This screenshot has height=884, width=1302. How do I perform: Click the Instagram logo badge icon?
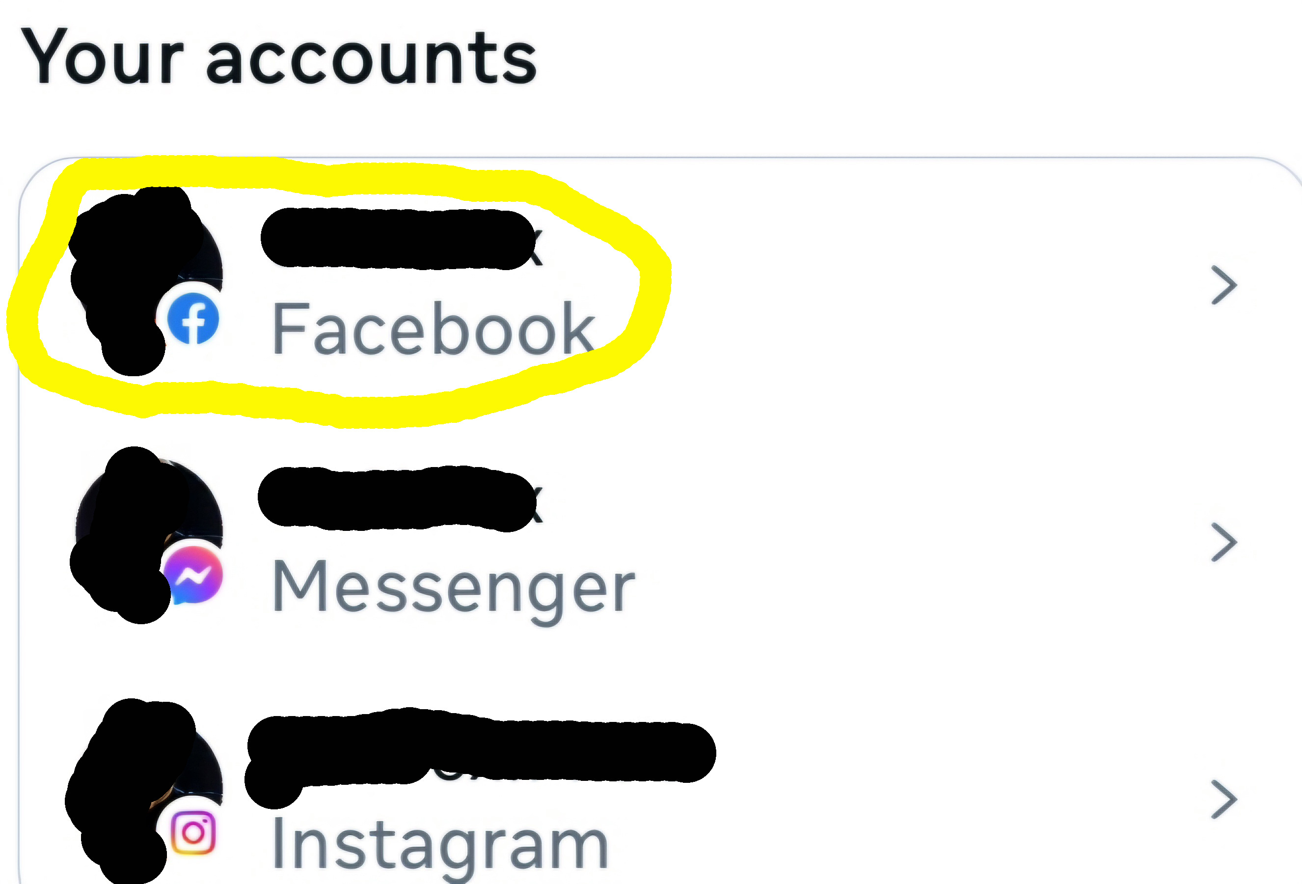pyautogui.click(x=193, y=832)
